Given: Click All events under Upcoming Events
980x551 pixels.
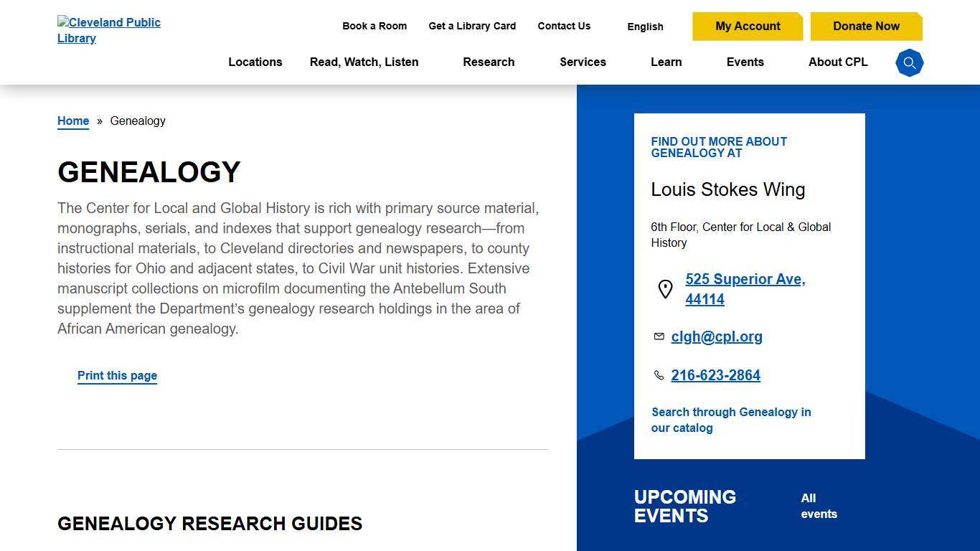Looking at the screenshot, I should 819,506.
